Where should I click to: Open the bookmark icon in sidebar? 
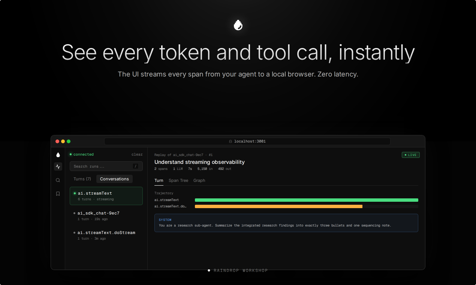[58, 193]
